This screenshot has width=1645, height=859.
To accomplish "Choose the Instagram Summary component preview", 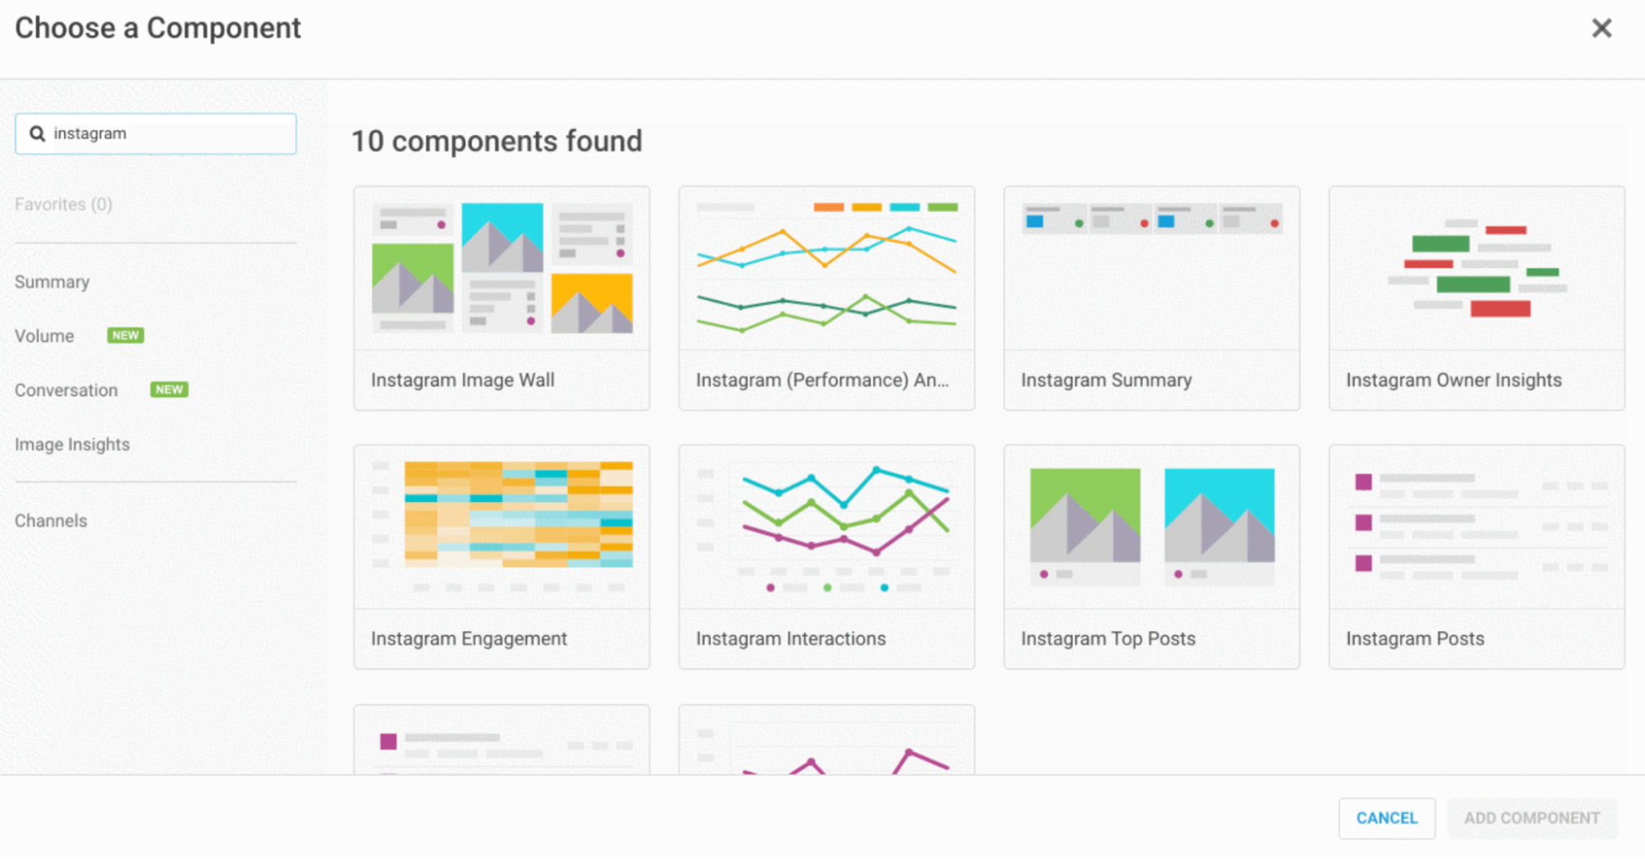I will [x=1151, y=268].
